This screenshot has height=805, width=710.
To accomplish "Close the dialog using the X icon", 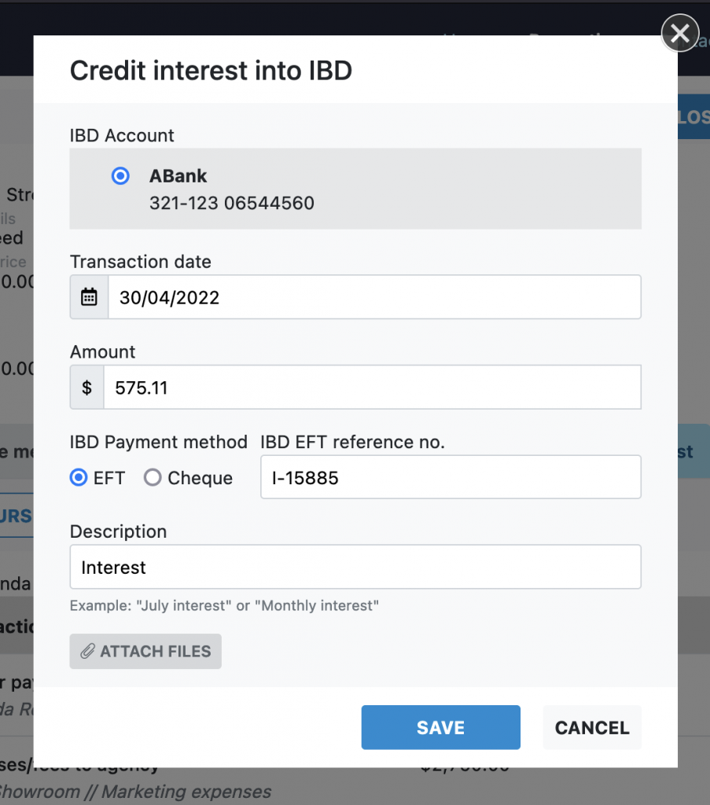I will click(x=680, y=33).
